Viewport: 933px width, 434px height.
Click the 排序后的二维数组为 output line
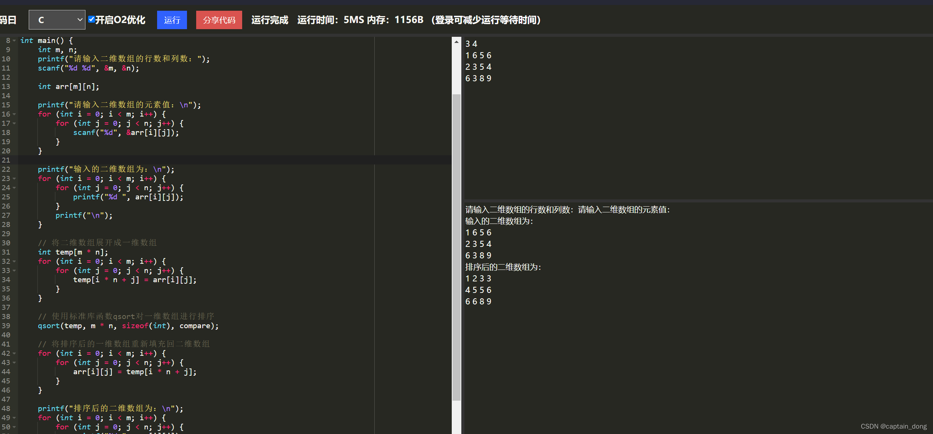pyautogui.click(x=503, y=267)
